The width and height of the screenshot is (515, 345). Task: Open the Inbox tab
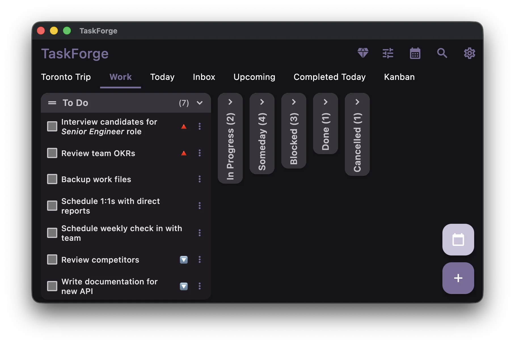[204, 77]
